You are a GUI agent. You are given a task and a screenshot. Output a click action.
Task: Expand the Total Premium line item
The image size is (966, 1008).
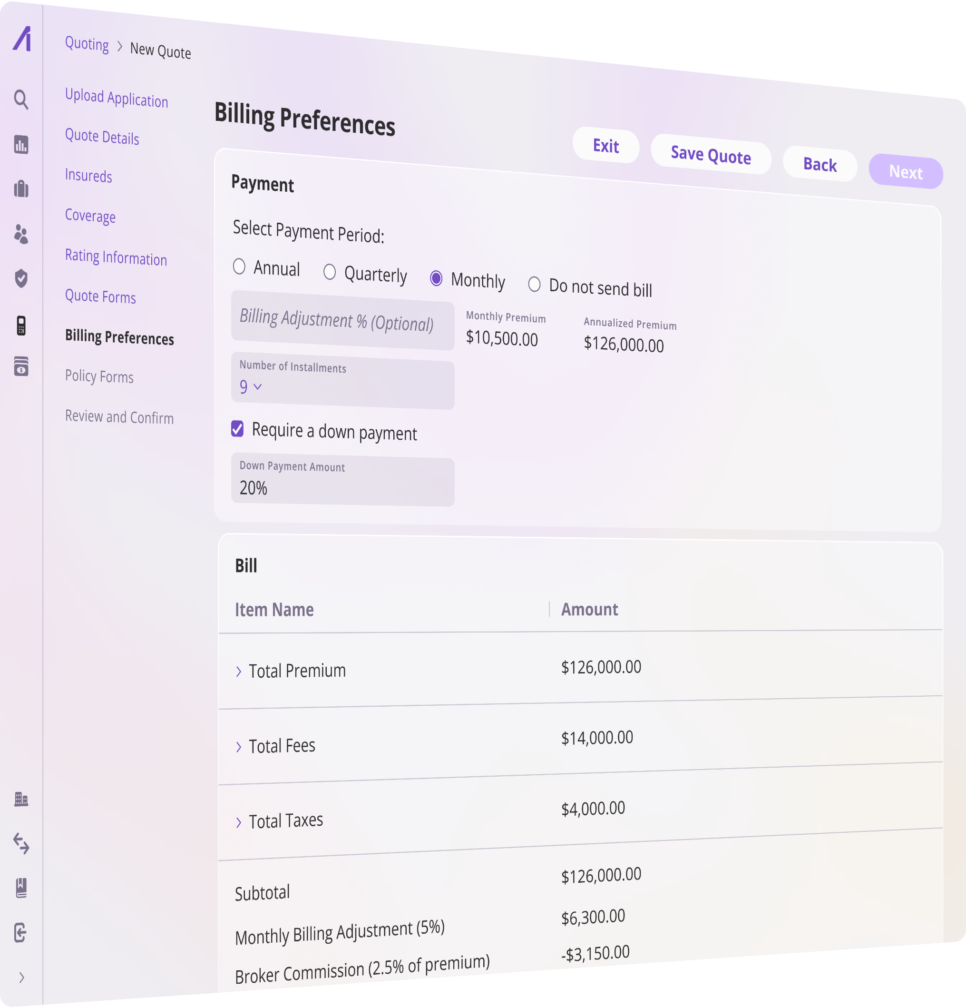(239, 671)
